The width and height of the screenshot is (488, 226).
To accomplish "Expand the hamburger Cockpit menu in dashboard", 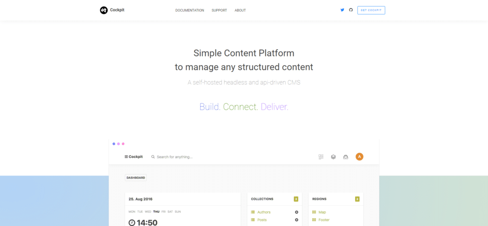I will click(133, 156).
